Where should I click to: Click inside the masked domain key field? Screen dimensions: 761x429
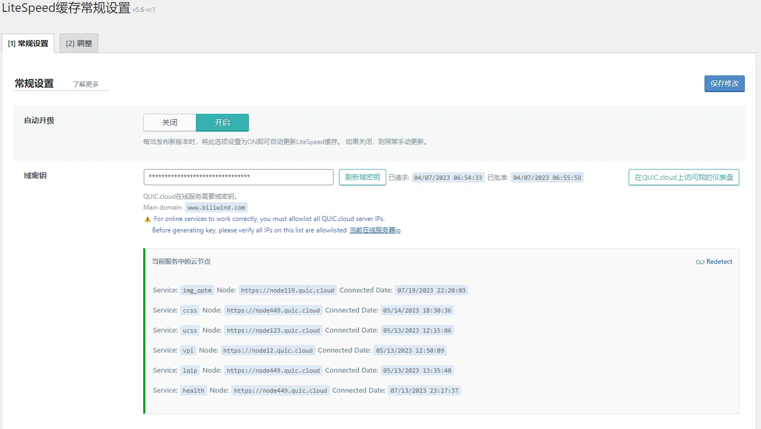point(238,177)
